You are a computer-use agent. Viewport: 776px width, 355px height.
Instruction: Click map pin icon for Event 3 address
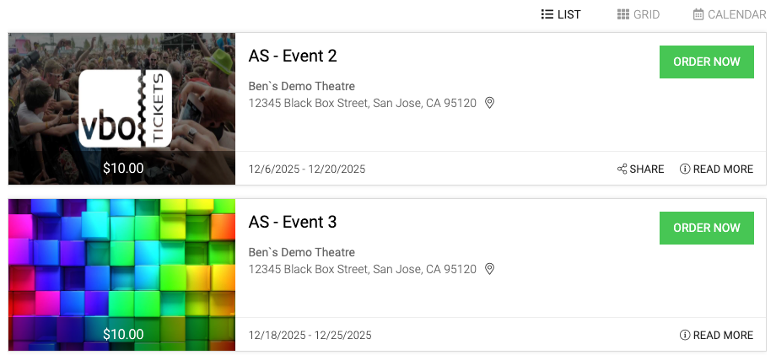click(x=489, y=269)
